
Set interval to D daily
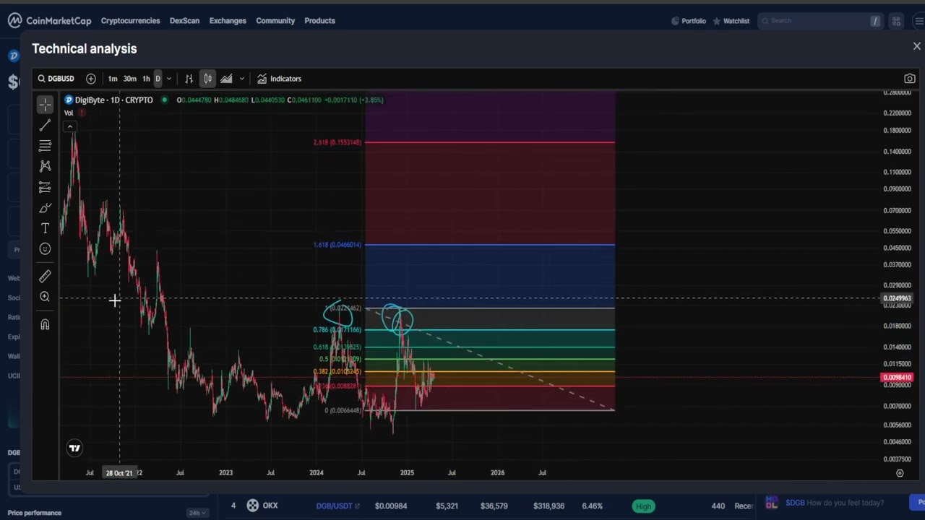[x=158, y=79]
